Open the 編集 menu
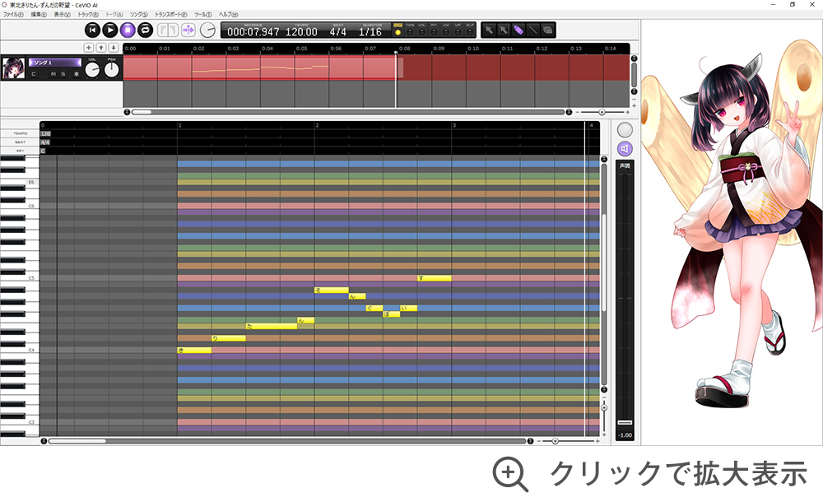The width and height of the screenshot is (823, 502). point(39,15)
